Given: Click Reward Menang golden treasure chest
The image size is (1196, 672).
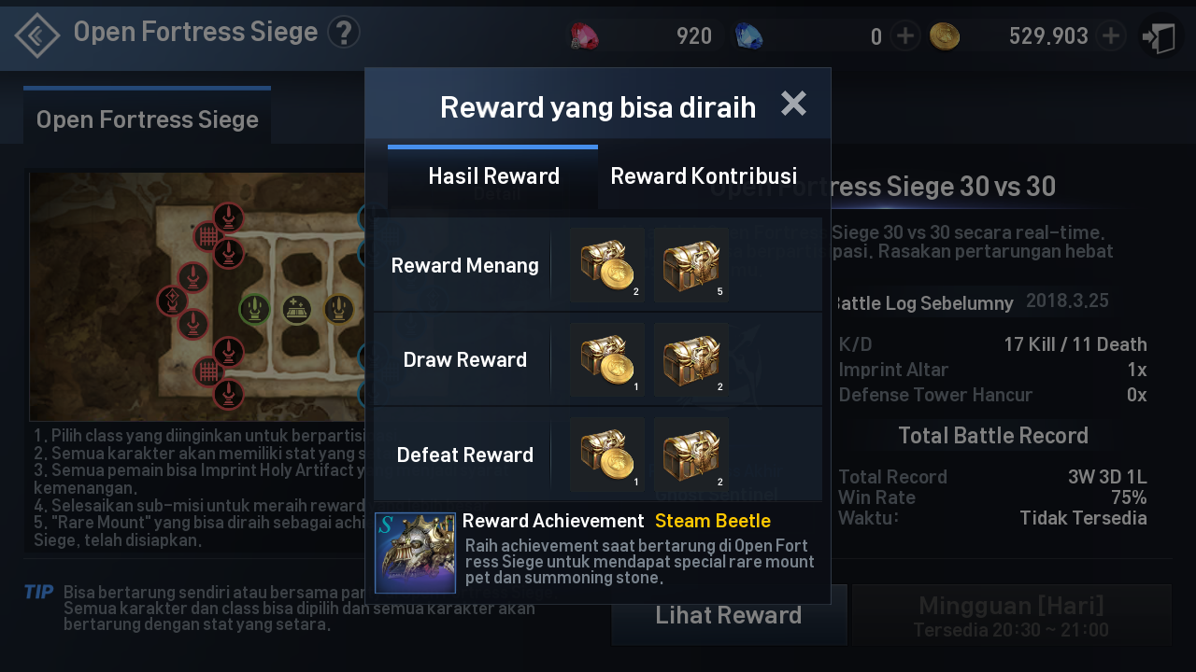Looking at the screenshot, I should [x=691, y=265].
